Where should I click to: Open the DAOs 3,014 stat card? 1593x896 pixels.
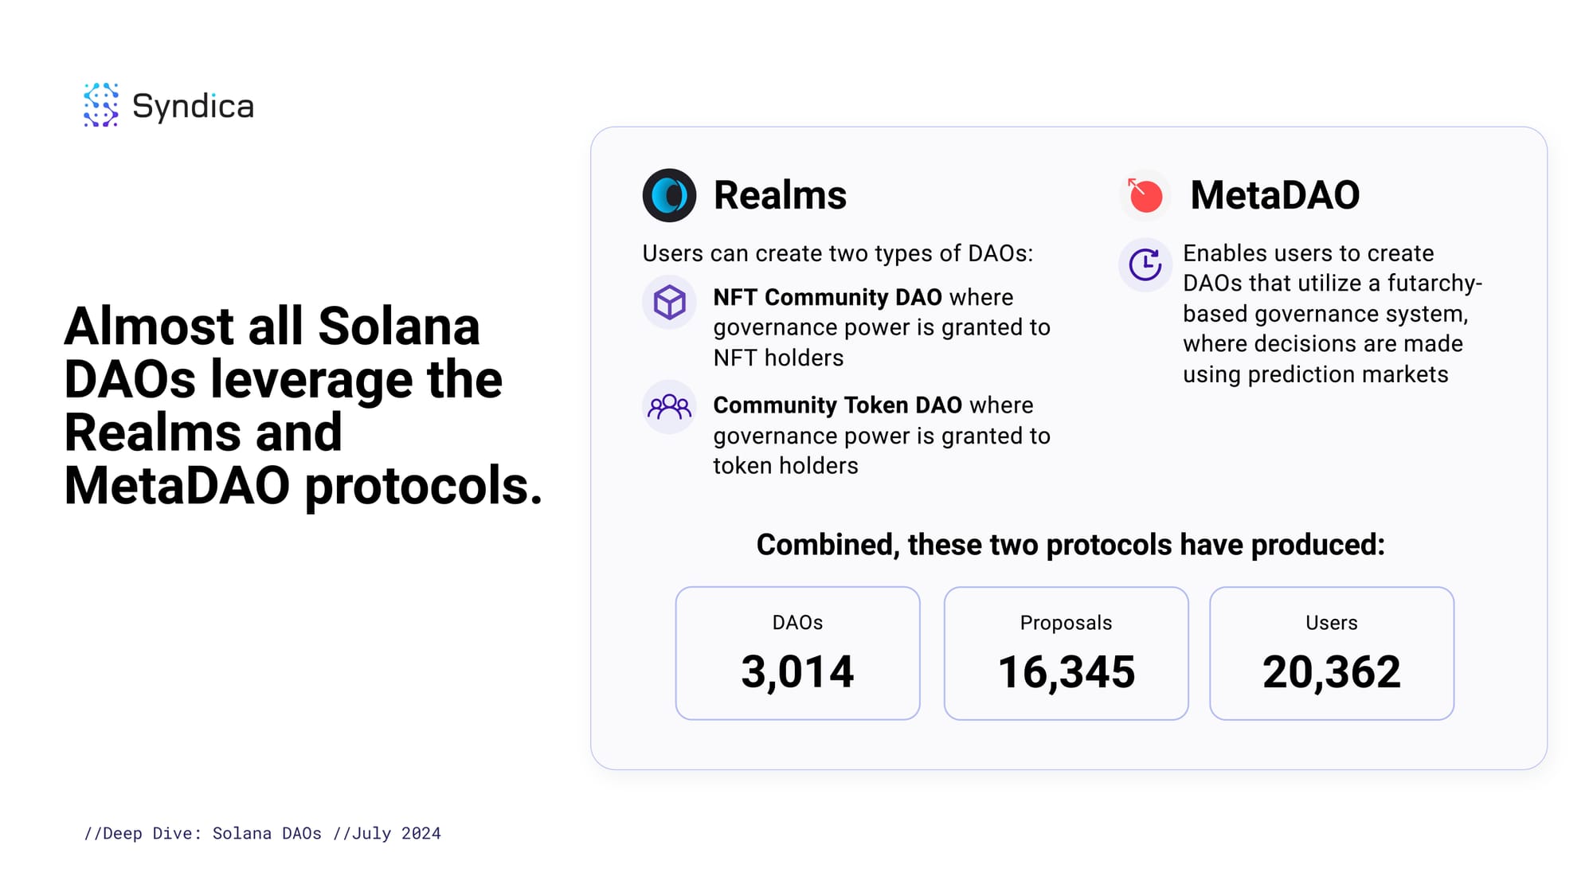[x=797, y=653]
